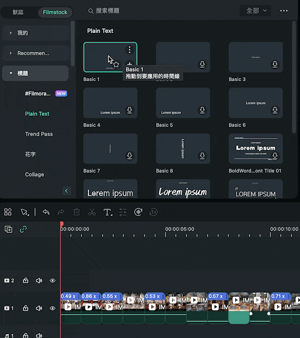This screenshot has height=338, width=300.
Task: Download the Basic 5 title
Action: point(202,110)
